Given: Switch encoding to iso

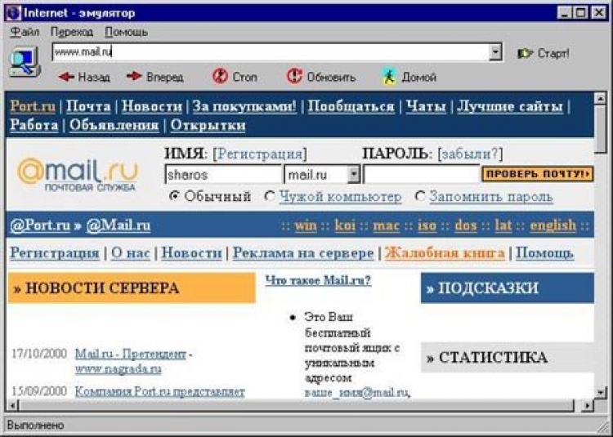Looking at the screenshot, I should click(x=427, y=225).
